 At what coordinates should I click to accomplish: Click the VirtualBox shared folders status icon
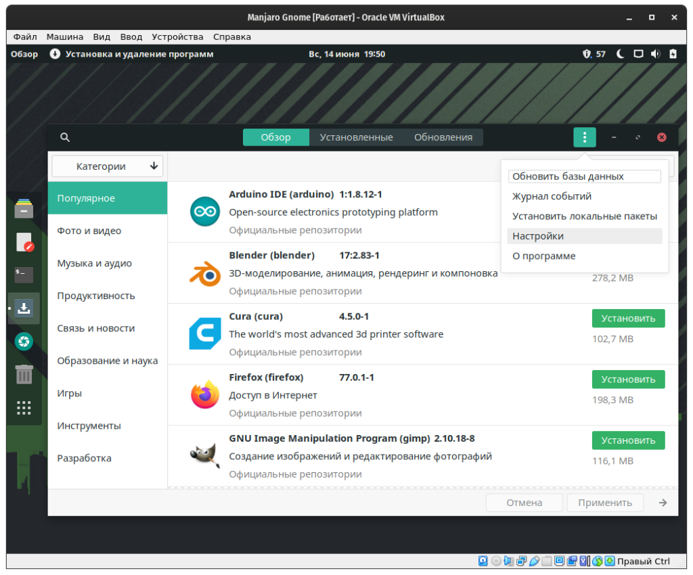[x=547, y=561]
